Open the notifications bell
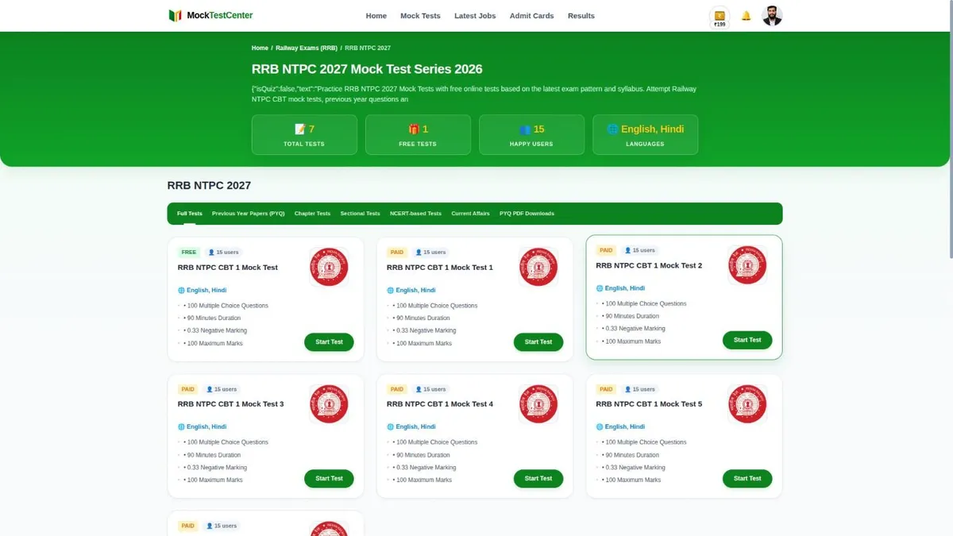Viewport: 953px width, 536px height. (746, 16)
